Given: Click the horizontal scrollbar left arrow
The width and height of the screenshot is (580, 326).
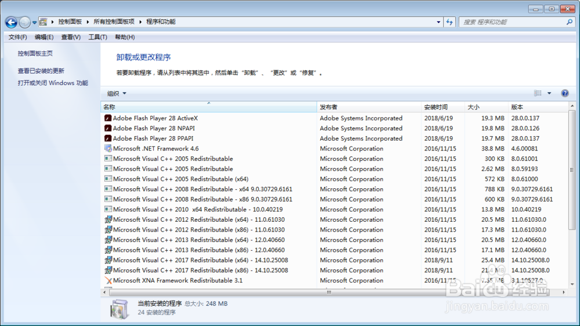Looking at the screenshot, I should [x=104, y=292].
